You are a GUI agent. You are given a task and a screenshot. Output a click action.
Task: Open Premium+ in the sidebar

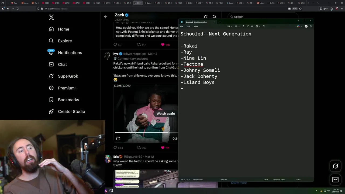point(63,88)
